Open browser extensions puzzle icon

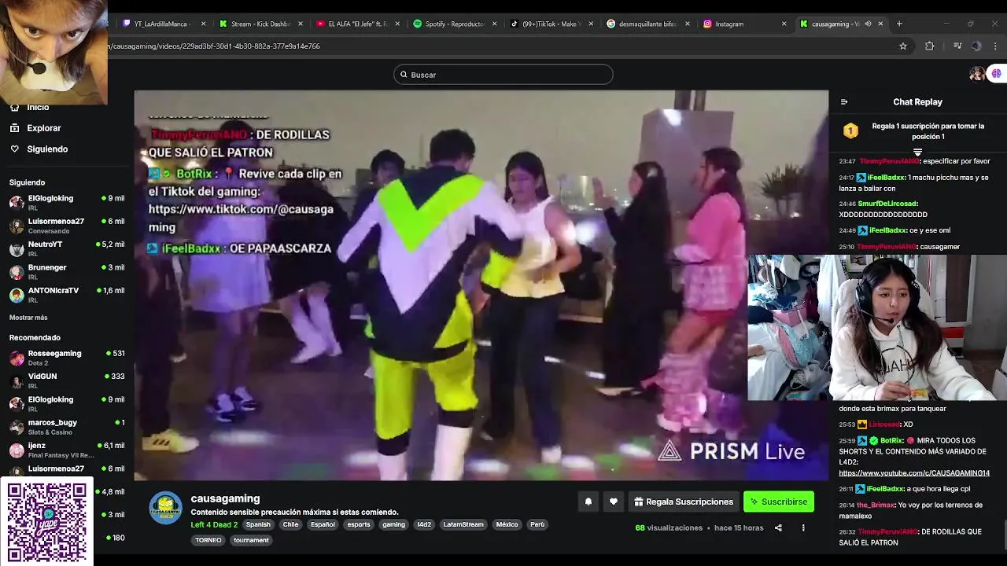[x=930, y=46]
